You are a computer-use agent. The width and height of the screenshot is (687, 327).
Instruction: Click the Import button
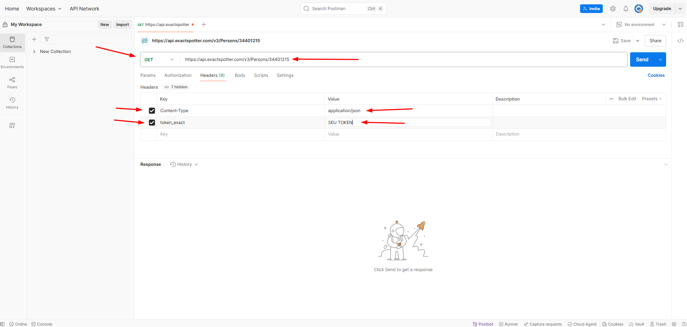coord(122,25)
